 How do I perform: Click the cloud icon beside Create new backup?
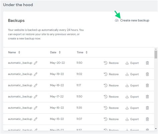117,20
